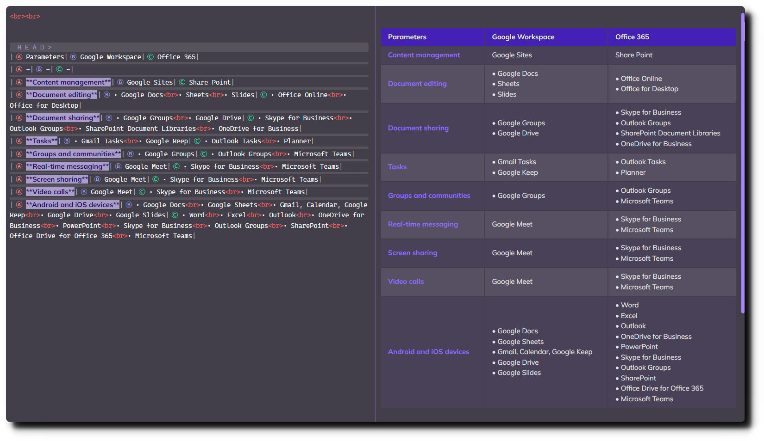Click Video calls in the preview table
This screenshot has width=764, height=441.
tap(406, 282)
